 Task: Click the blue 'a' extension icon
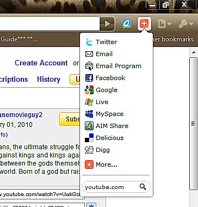point(127,23)
